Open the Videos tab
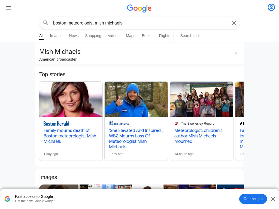Viewport: 279px width, 209px height. [114, 36]
